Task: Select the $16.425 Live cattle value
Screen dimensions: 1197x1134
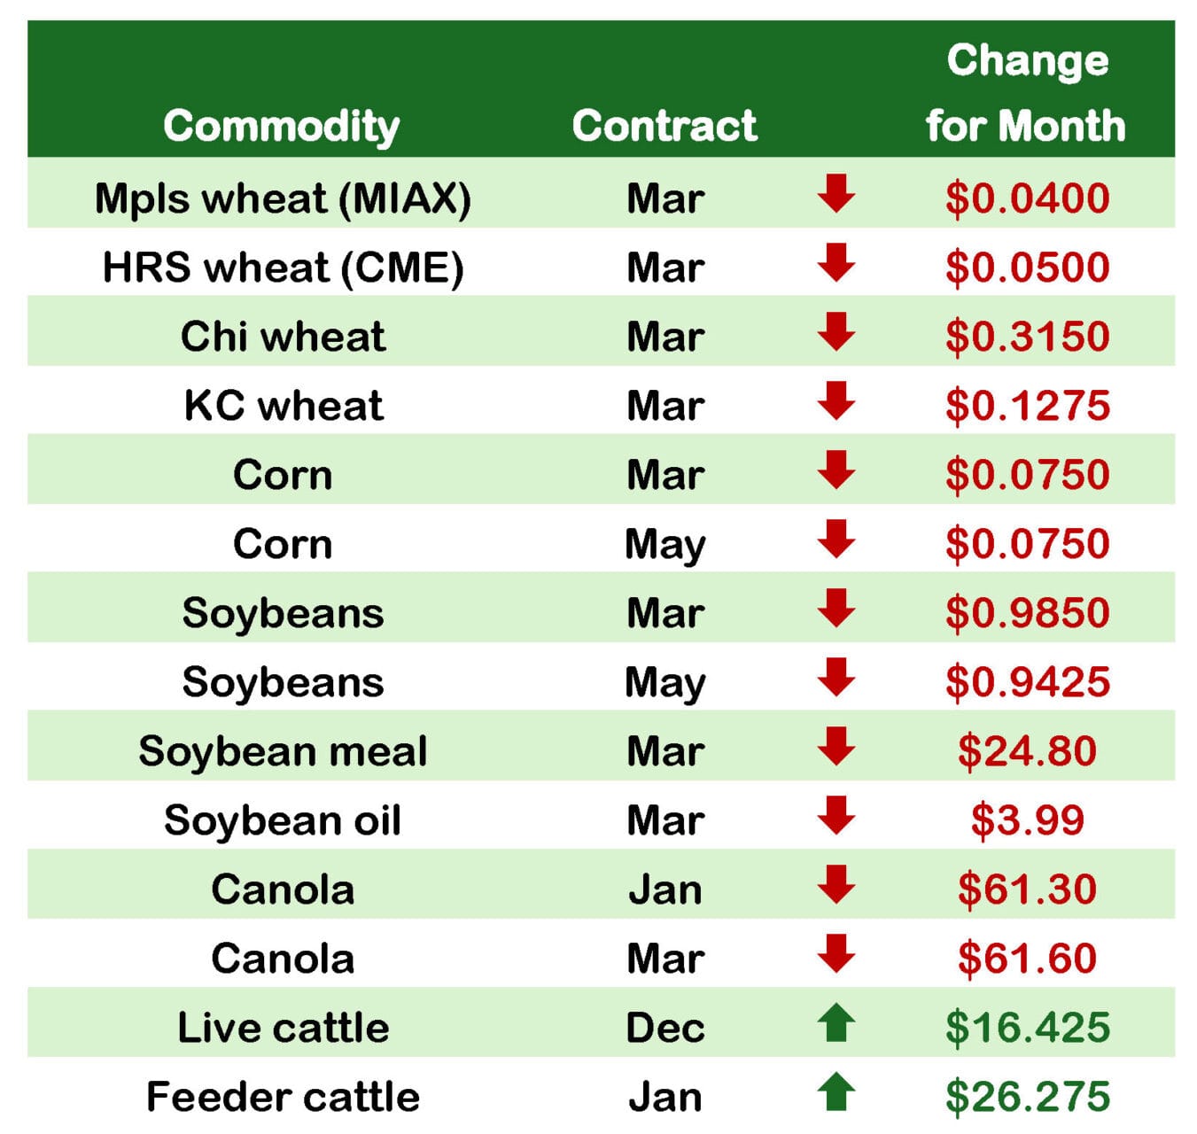Action: click(x=1027, y=1028)
